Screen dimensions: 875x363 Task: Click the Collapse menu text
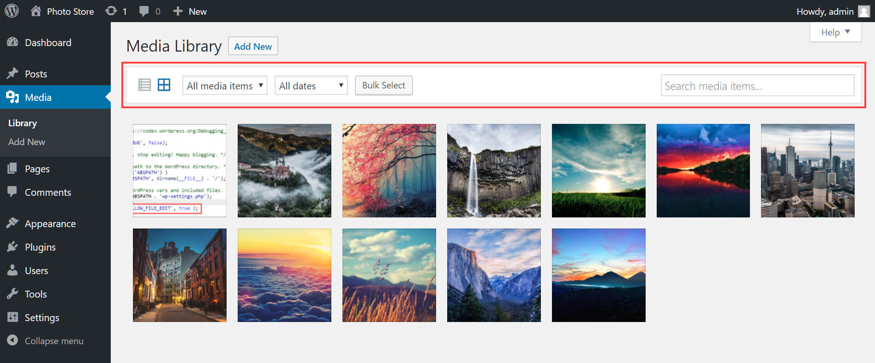pos(54,341)
